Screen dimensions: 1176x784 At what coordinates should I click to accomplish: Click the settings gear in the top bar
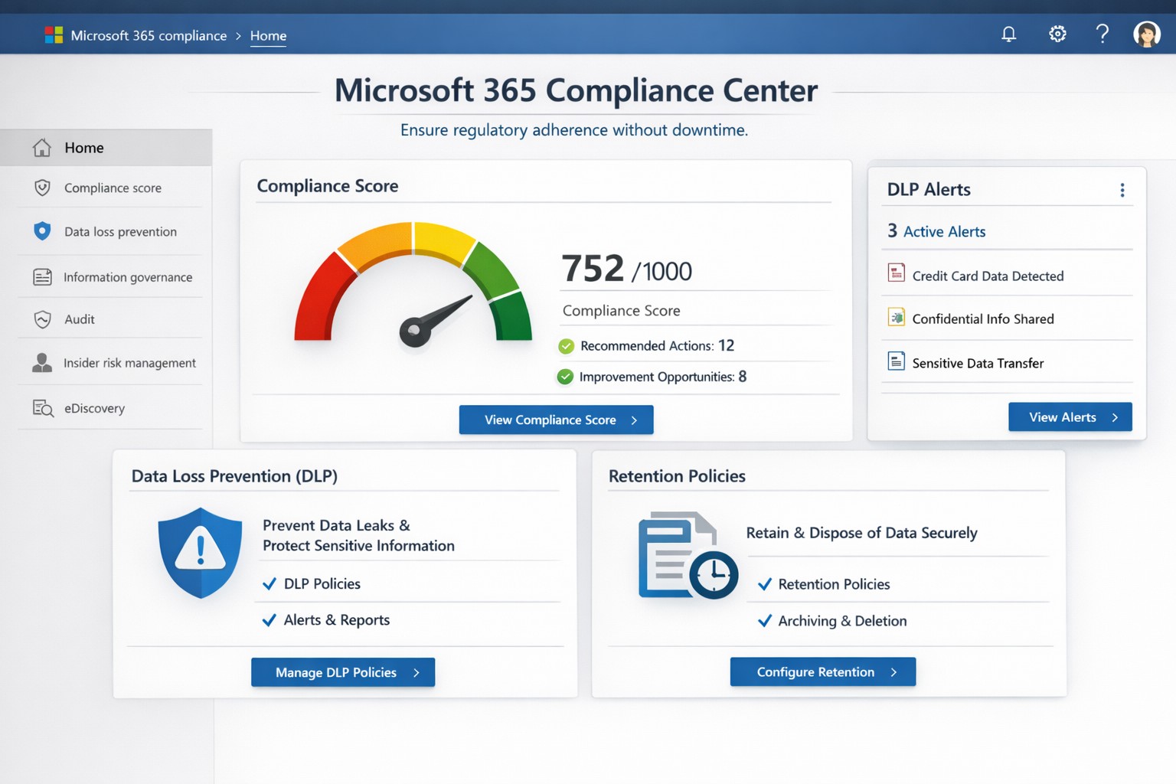pos(1057,34)
